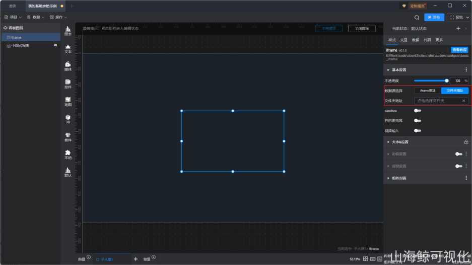Click the search magnifier icon in toolbar
This screenshot has height=265, width=472.
417,17
